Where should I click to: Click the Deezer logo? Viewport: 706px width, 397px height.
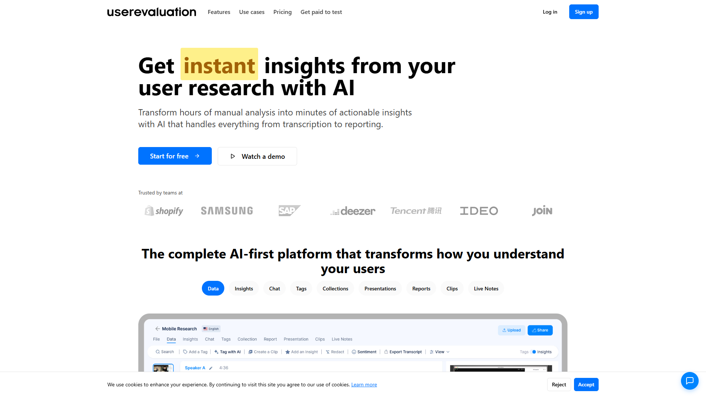click(x=353, y=211)
